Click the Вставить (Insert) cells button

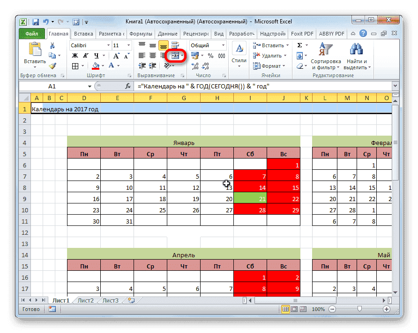pos(270,45)
